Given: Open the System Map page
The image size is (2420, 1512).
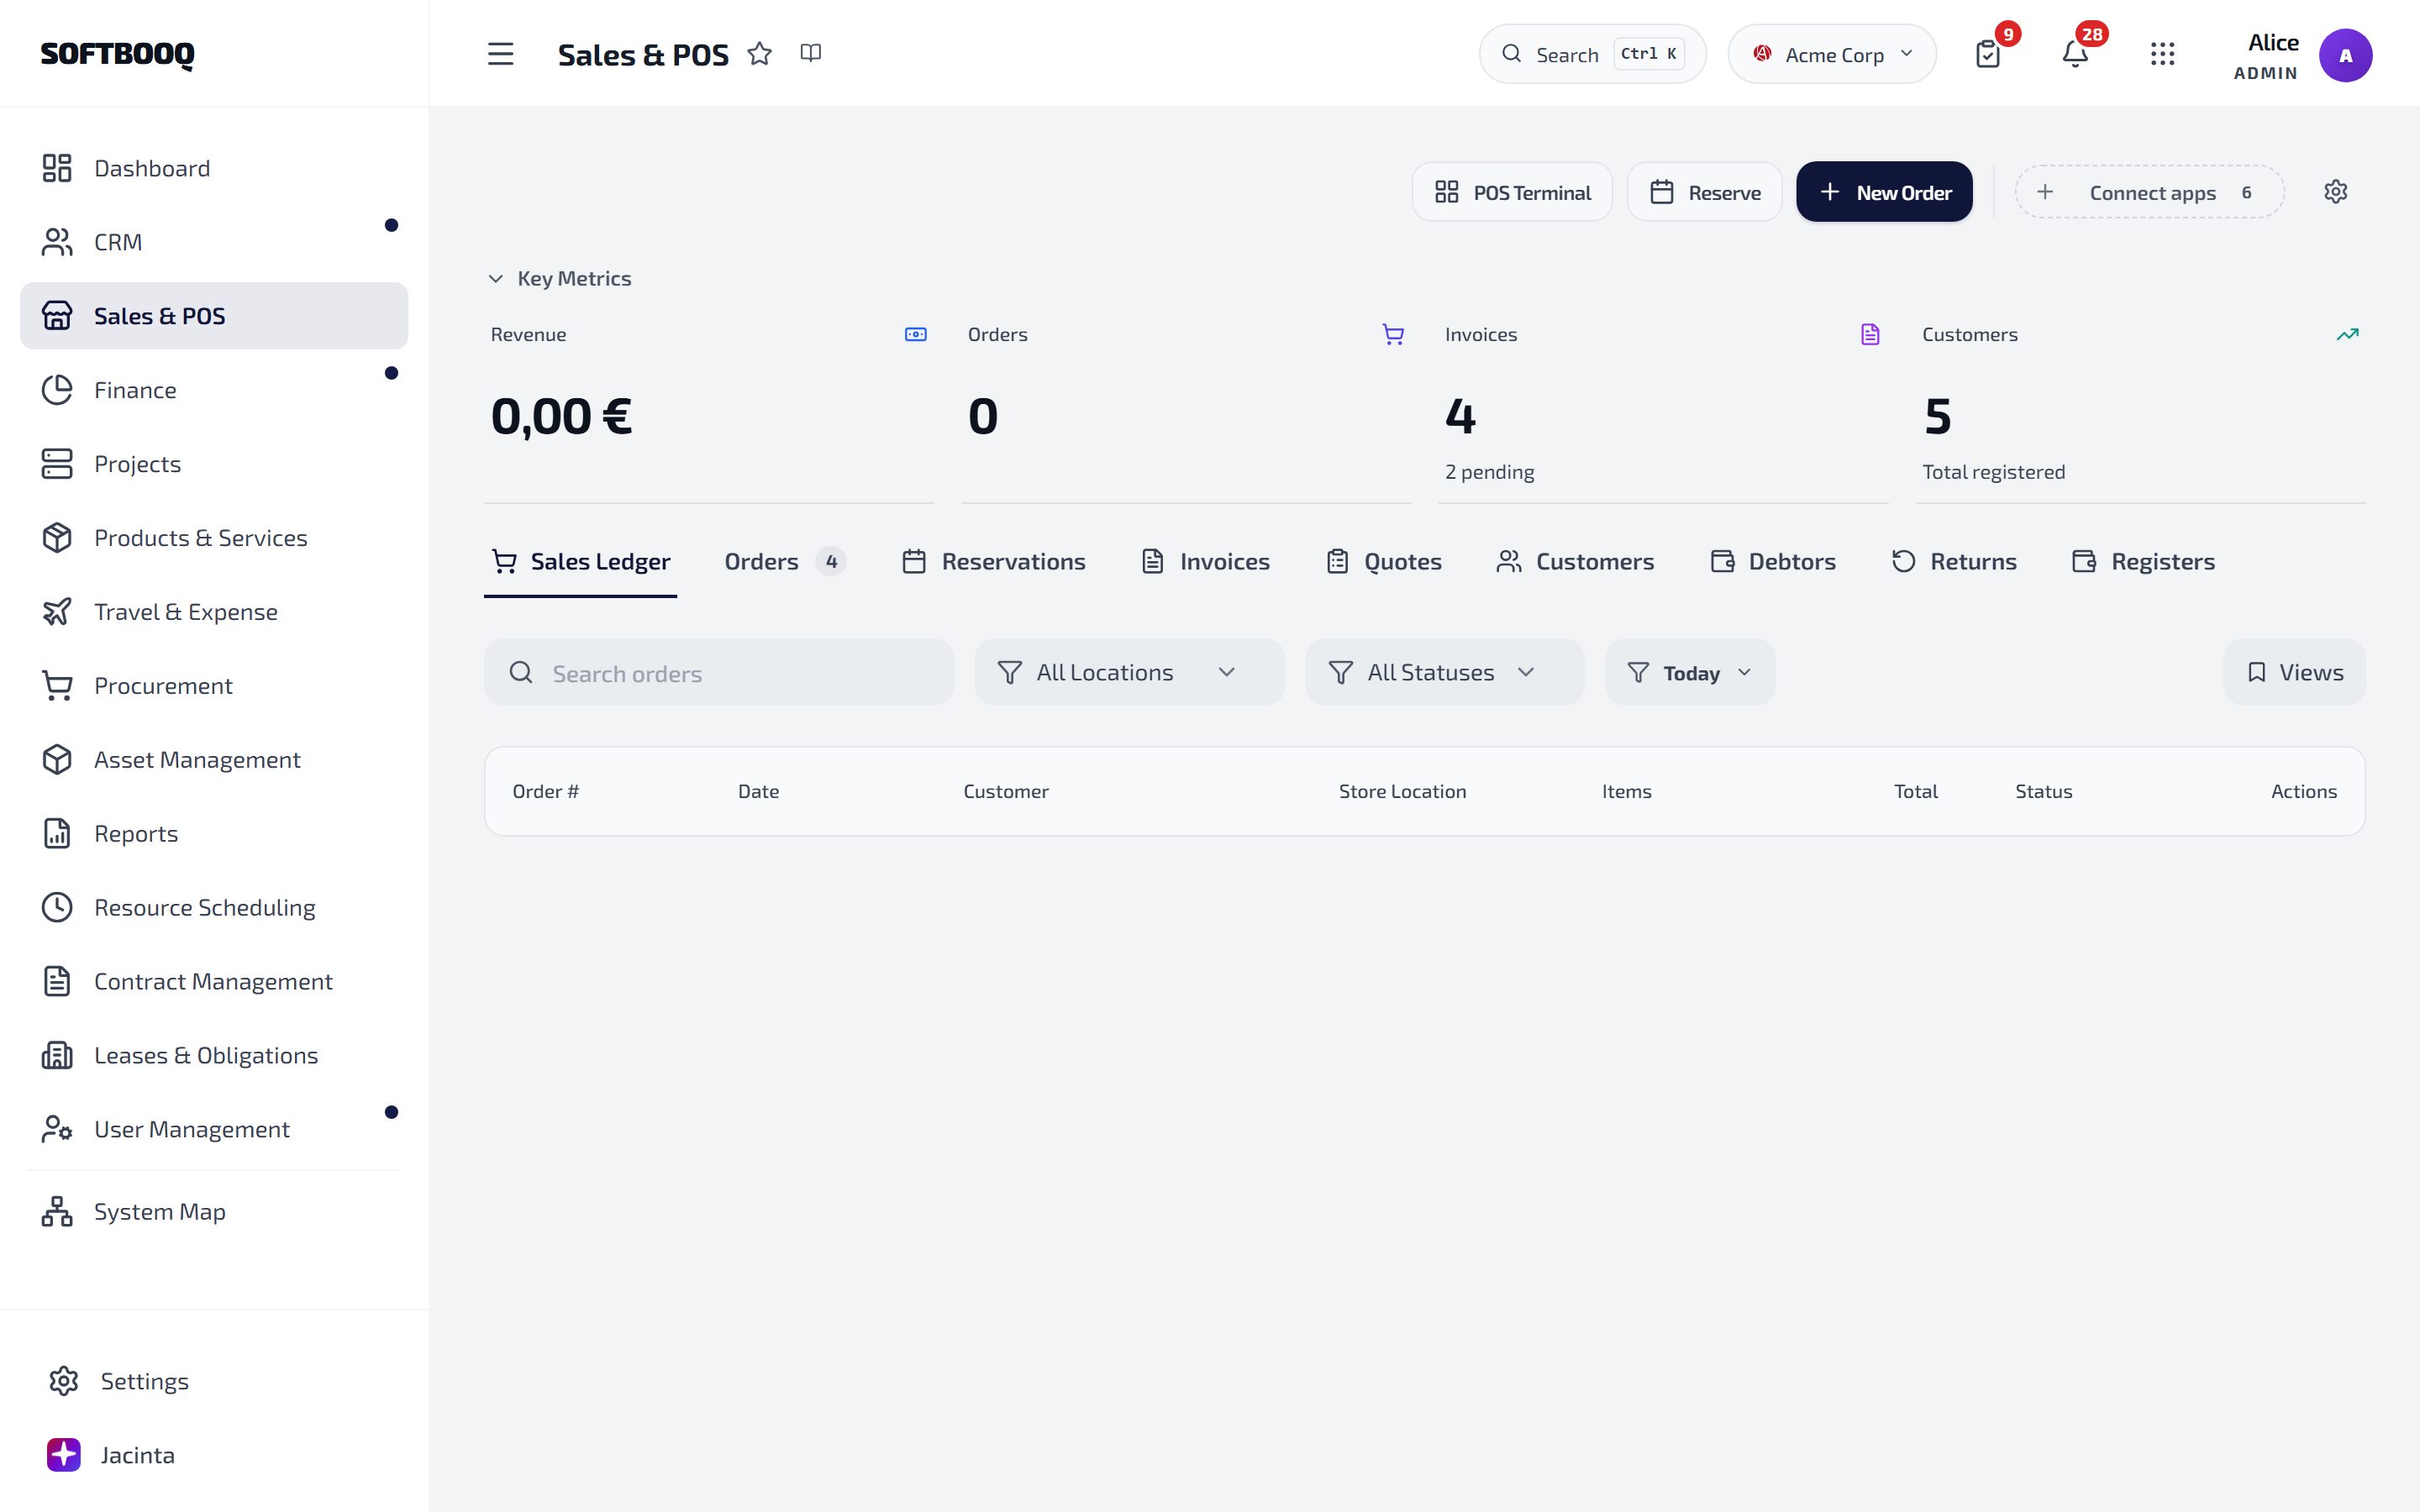Looking at the screenshot, I should tap(214, 1211).
